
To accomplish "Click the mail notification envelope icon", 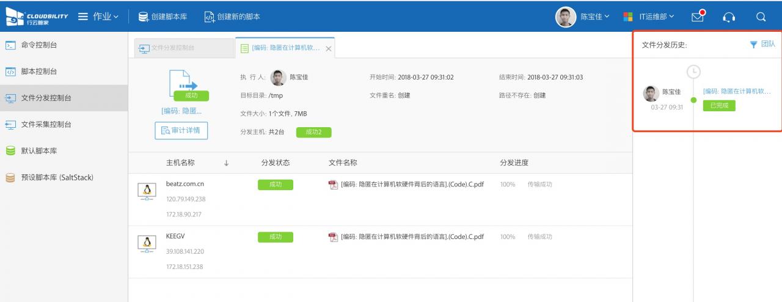I will click(x=698, y=17).
